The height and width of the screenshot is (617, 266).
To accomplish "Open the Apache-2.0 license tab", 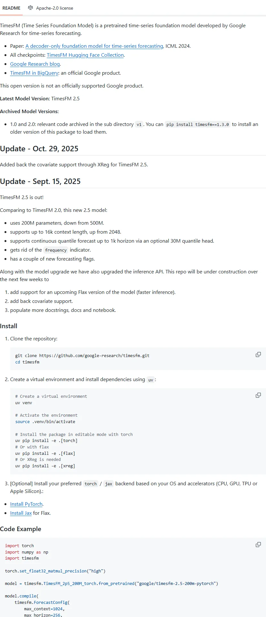I will pyautogui.click(x=51, y=8).
